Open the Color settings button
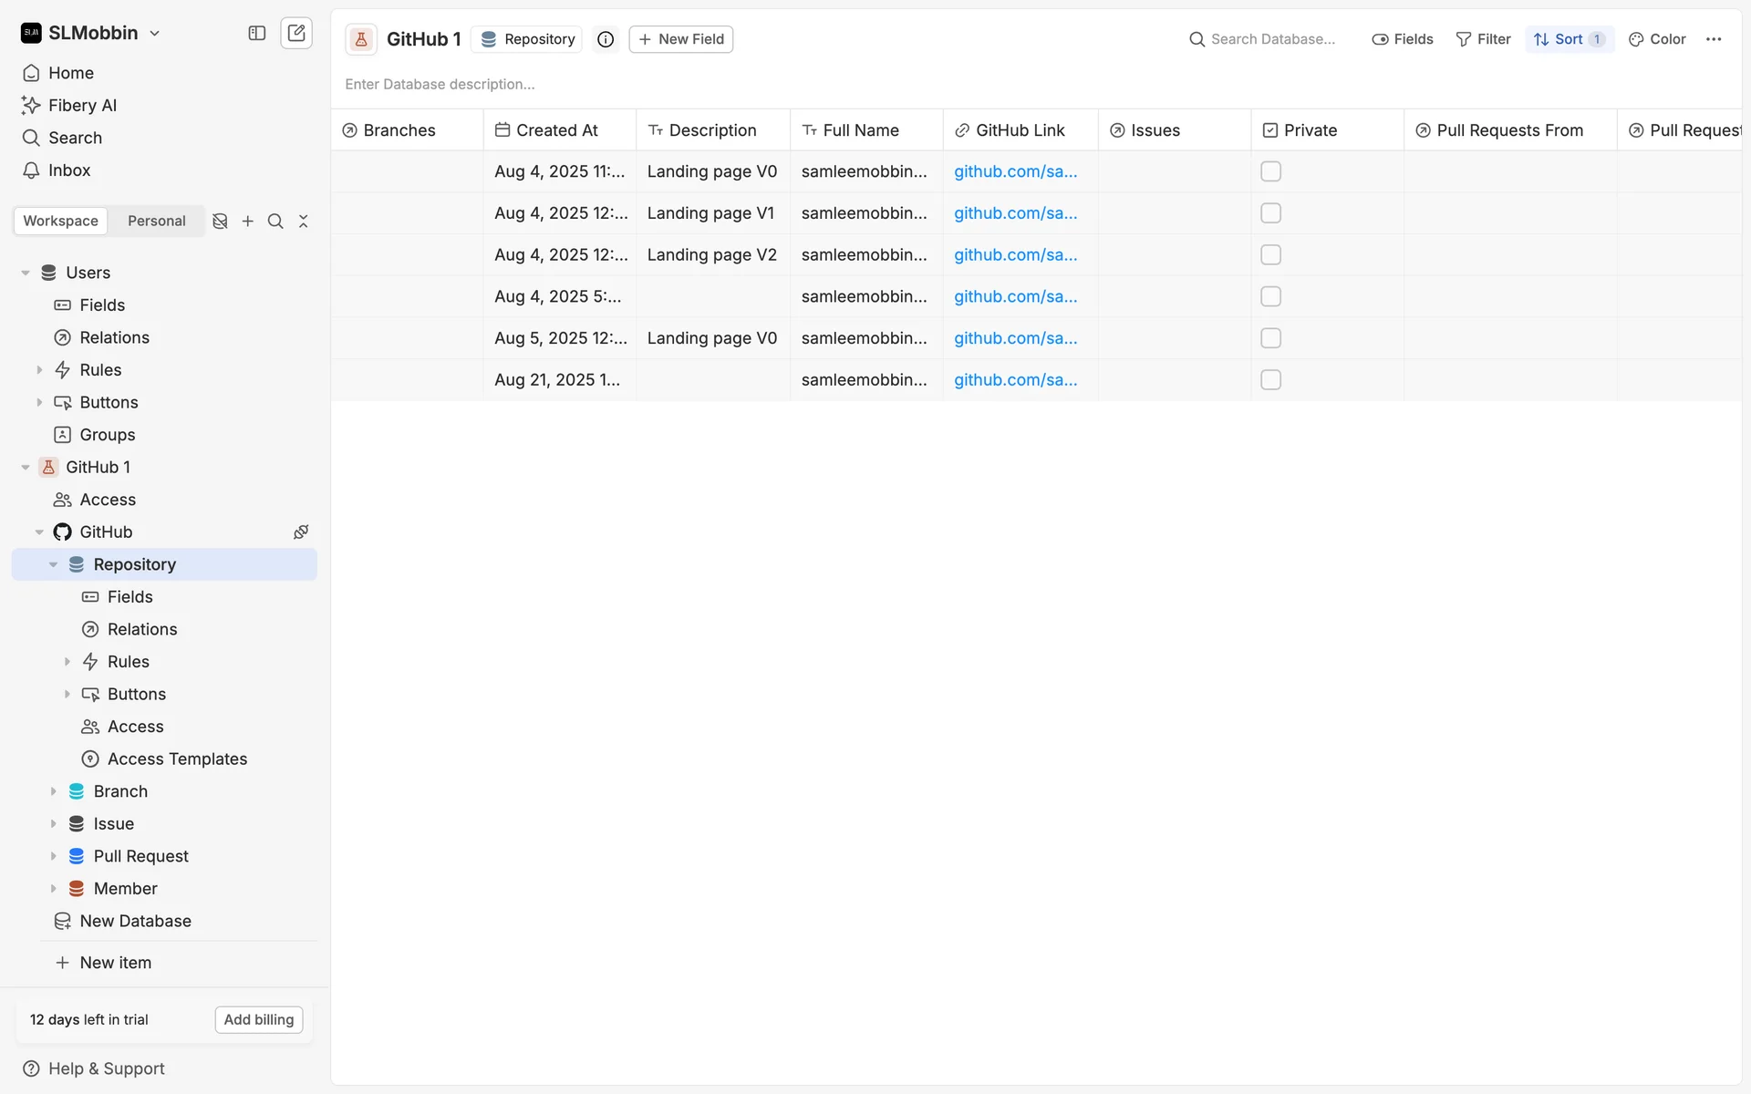 click(1657, 39)
